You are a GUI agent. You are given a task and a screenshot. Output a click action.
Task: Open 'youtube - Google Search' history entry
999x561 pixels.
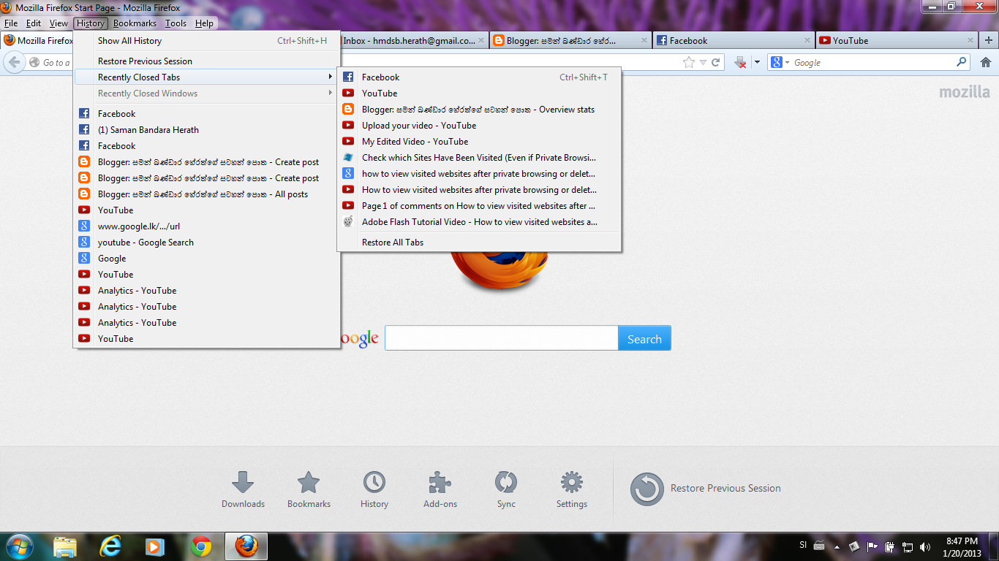click(207, 243)
